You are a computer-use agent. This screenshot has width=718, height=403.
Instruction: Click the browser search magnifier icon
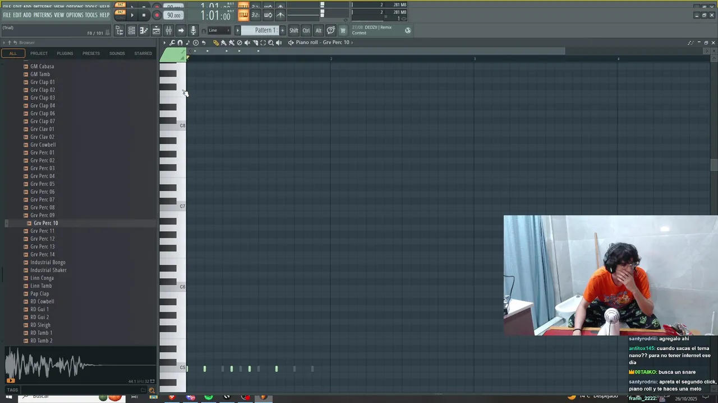pos(151,390)
